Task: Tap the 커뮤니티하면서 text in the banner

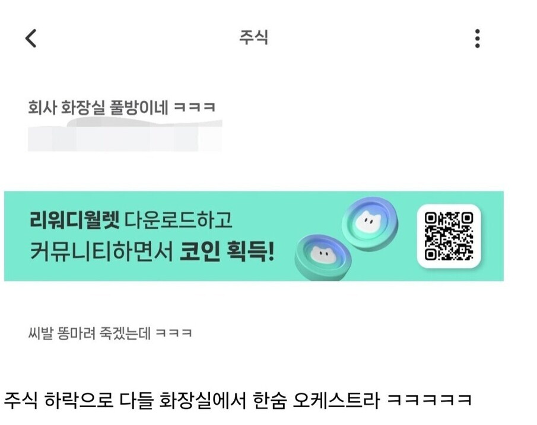Action: pyautogui.click(x=101, y=252)
